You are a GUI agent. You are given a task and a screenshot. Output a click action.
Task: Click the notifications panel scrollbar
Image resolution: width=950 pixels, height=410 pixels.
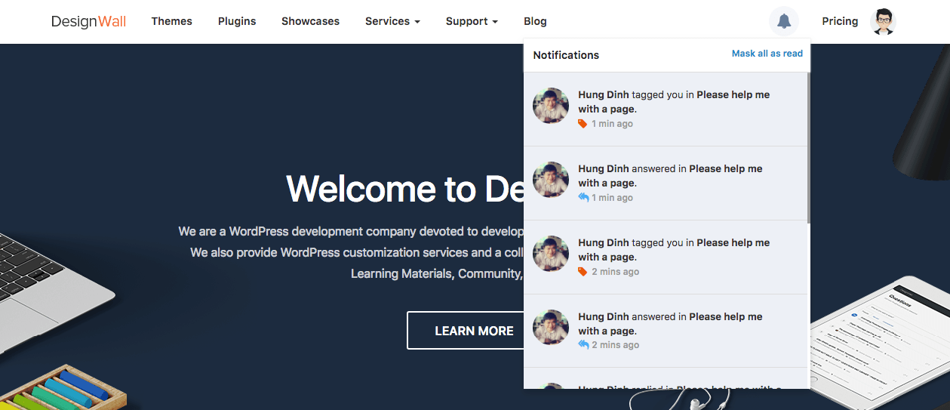pyautogui.click(x=809, y=147)
